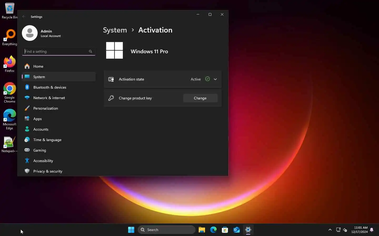Click the taskbar Search box
This screenshot has height=236, width=379.
click(x=167, y=230)
